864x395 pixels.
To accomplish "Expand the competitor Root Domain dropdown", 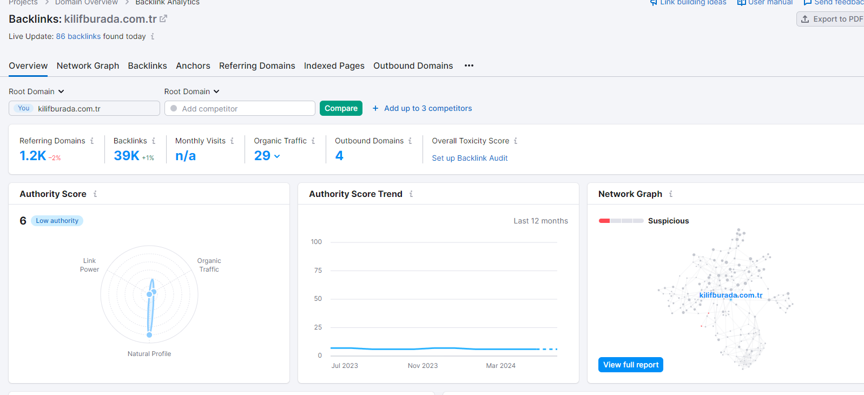I will click(x=192, y=91).
